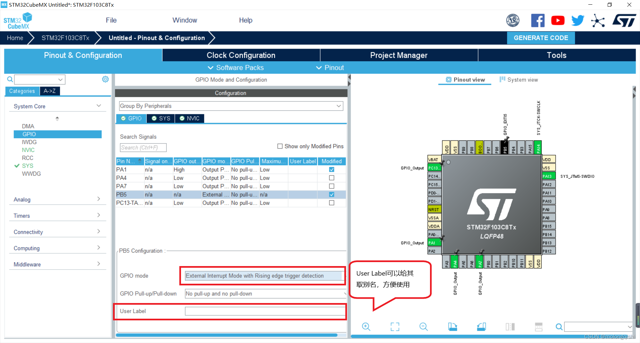Select pin PA1 on the chip
640x343 pixels.
434,243
